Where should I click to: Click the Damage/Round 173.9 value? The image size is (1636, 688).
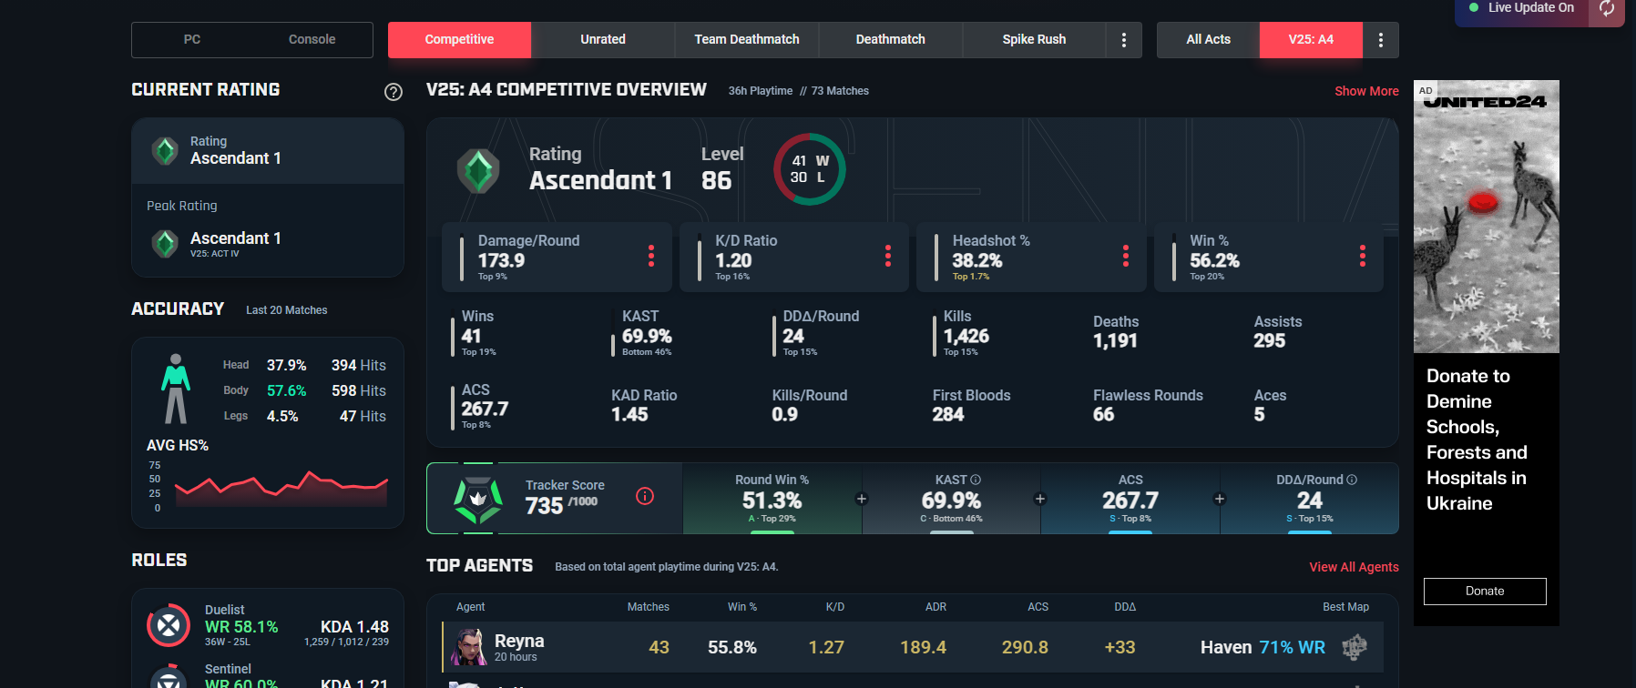(x=501, y=260)
